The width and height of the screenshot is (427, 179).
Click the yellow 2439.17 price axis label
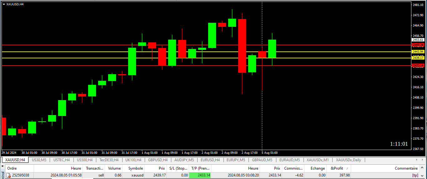418,58
